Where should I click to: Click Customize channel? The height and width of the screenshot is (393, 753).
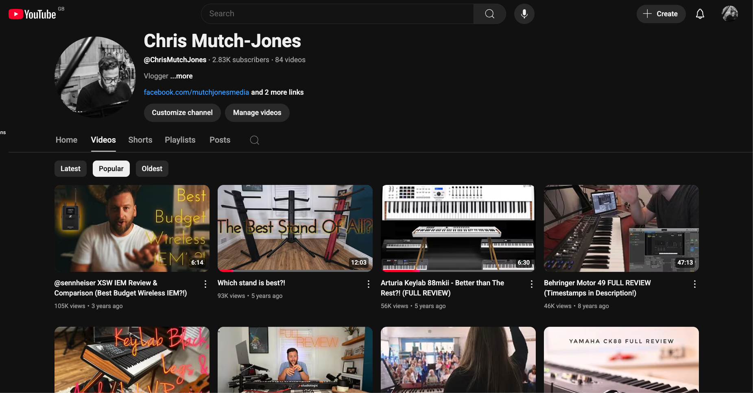click(x=182, y=113)
